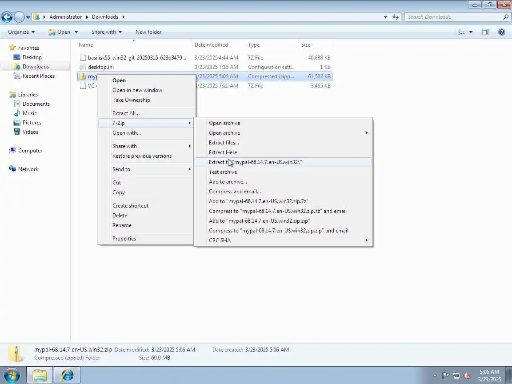This screenshot has width=512, height=384.
Task: Select Libraries in navigation pane
Action: coord(24,94)
